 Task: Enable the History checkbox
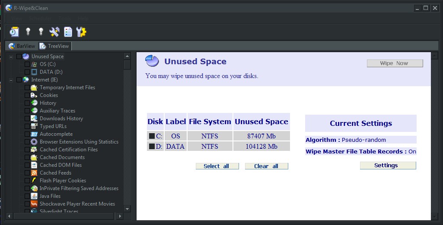coord(27,103)
